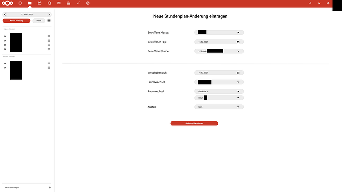Image resolution: width=342 pixels, height=192 pixels.
Task: Open the Dashboard circle icon in top bar
Action: [20, 3]
